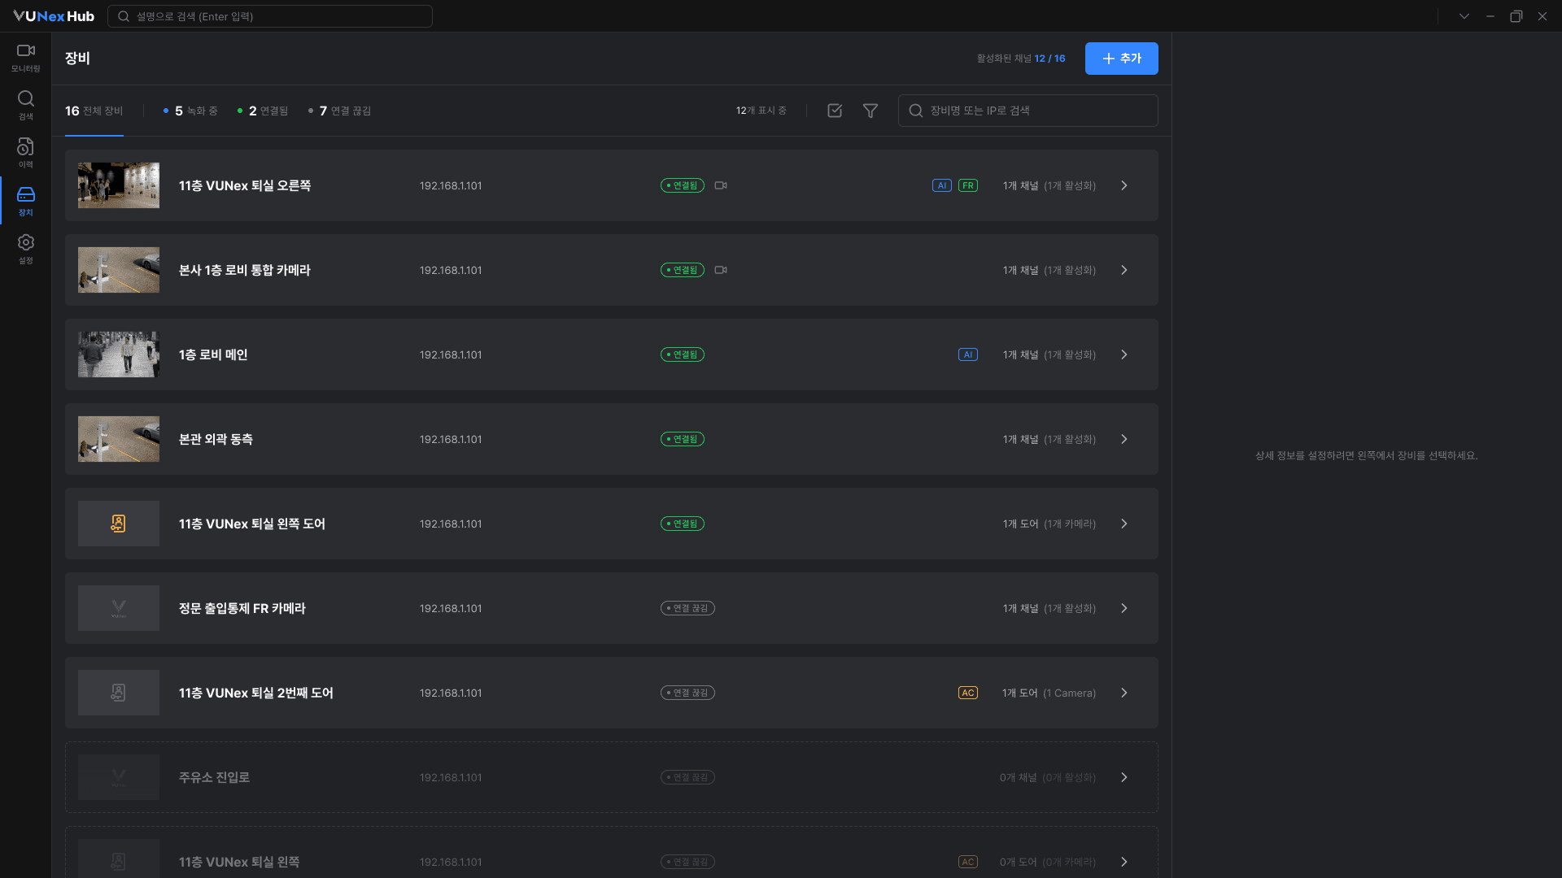Open thumbnail of 본관 외곽 동측
The image size is (1562, 878).
[x=119, y=439]
